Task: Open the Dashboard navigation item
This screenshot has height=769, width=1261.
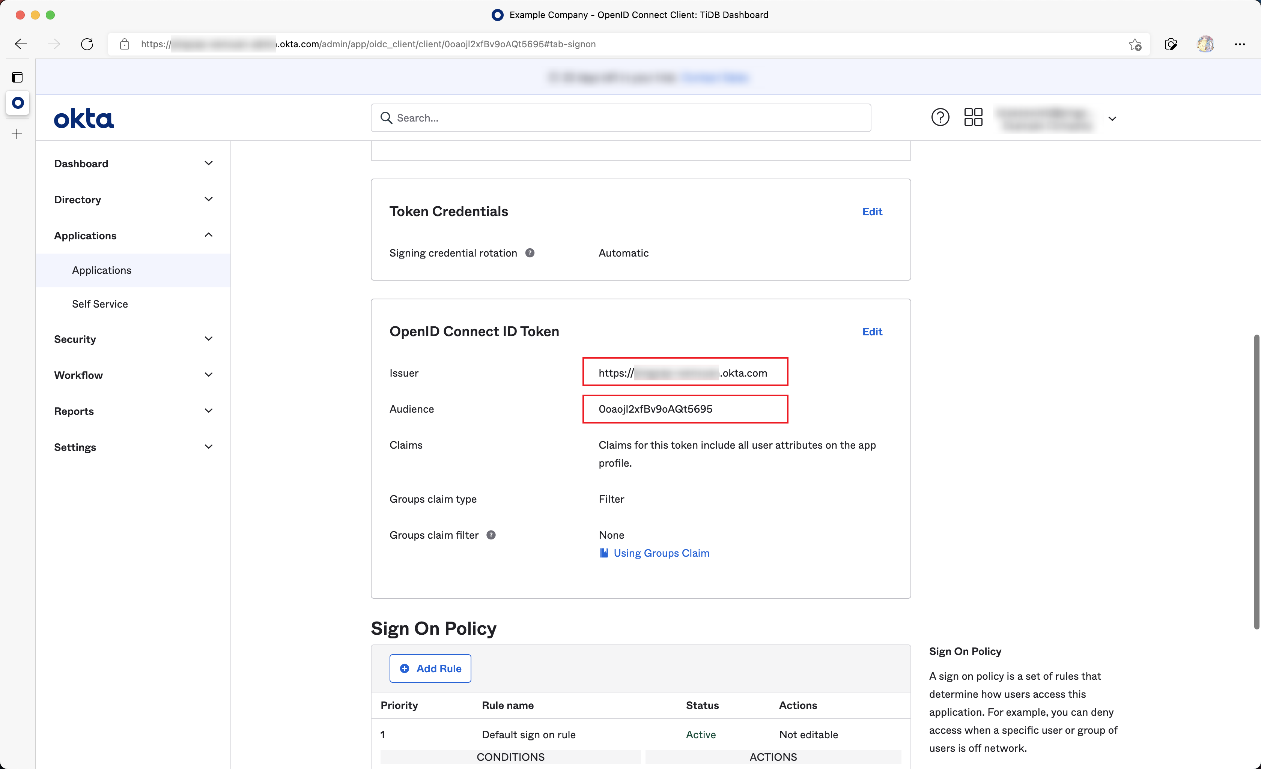Action: (x=133, y=164)
